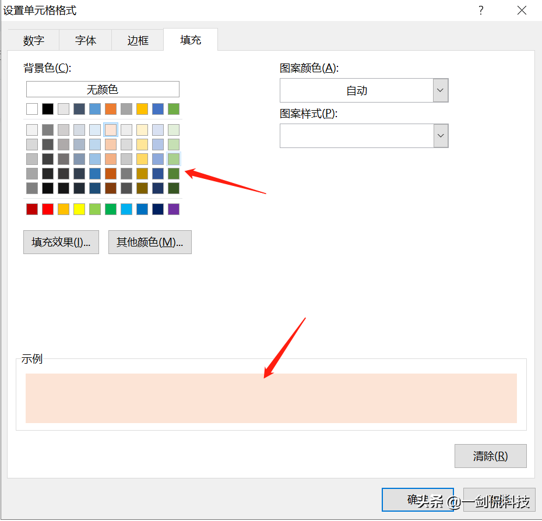Select cyan blue standard color swatch
542x521 pixels.
[126, 209]
